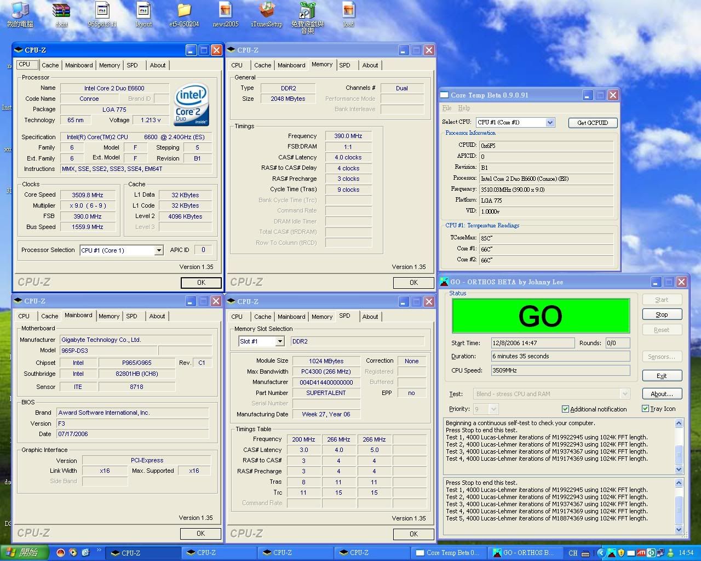Switch to Core Temp Beta taskbar button

(x=447, y=553)
